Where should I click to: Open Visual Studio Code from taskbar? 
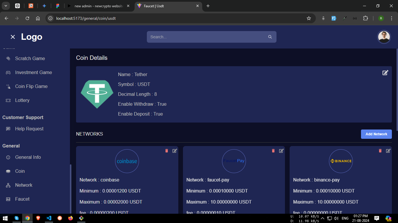(x=49, y=218)
